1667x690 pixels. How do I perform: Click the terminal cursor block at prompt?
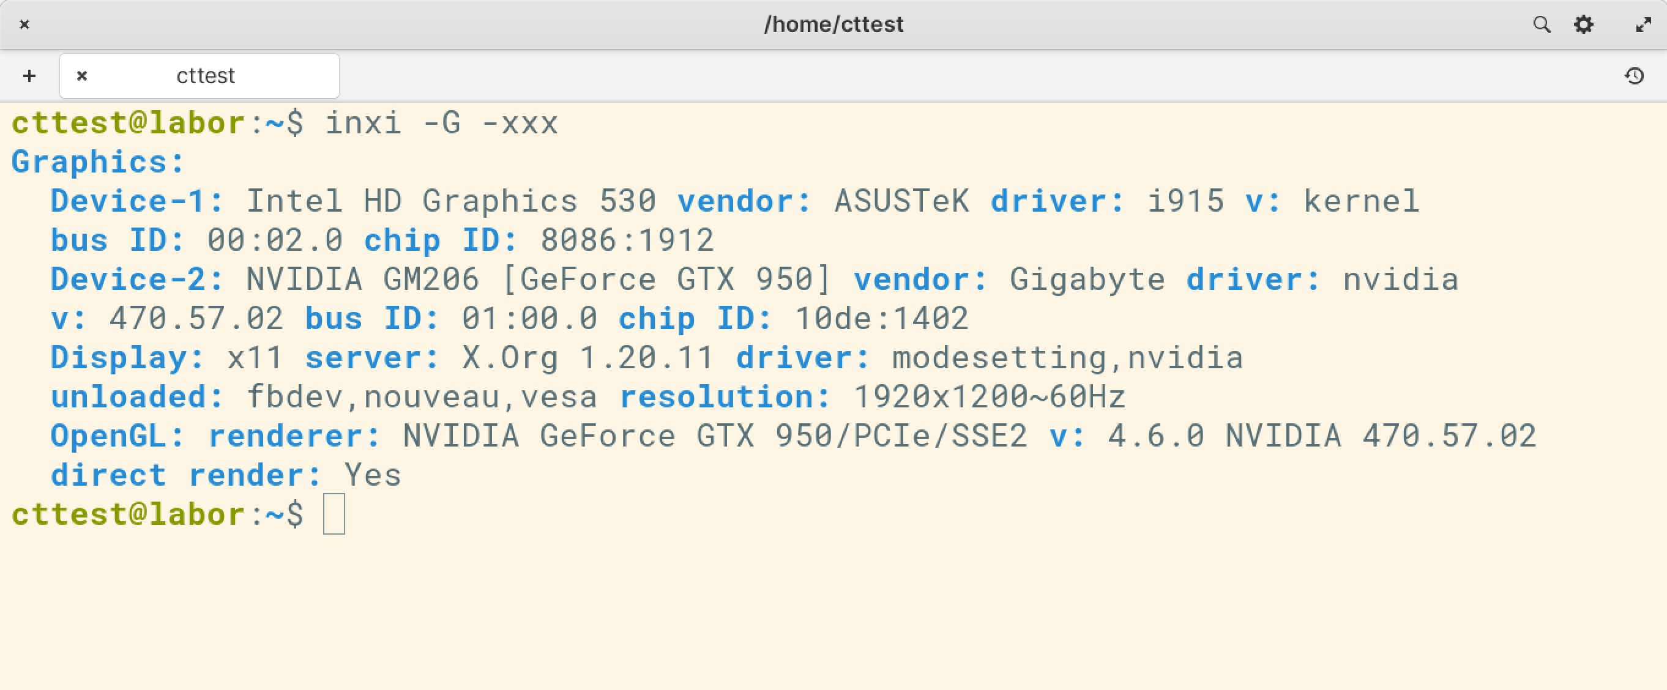334,514
